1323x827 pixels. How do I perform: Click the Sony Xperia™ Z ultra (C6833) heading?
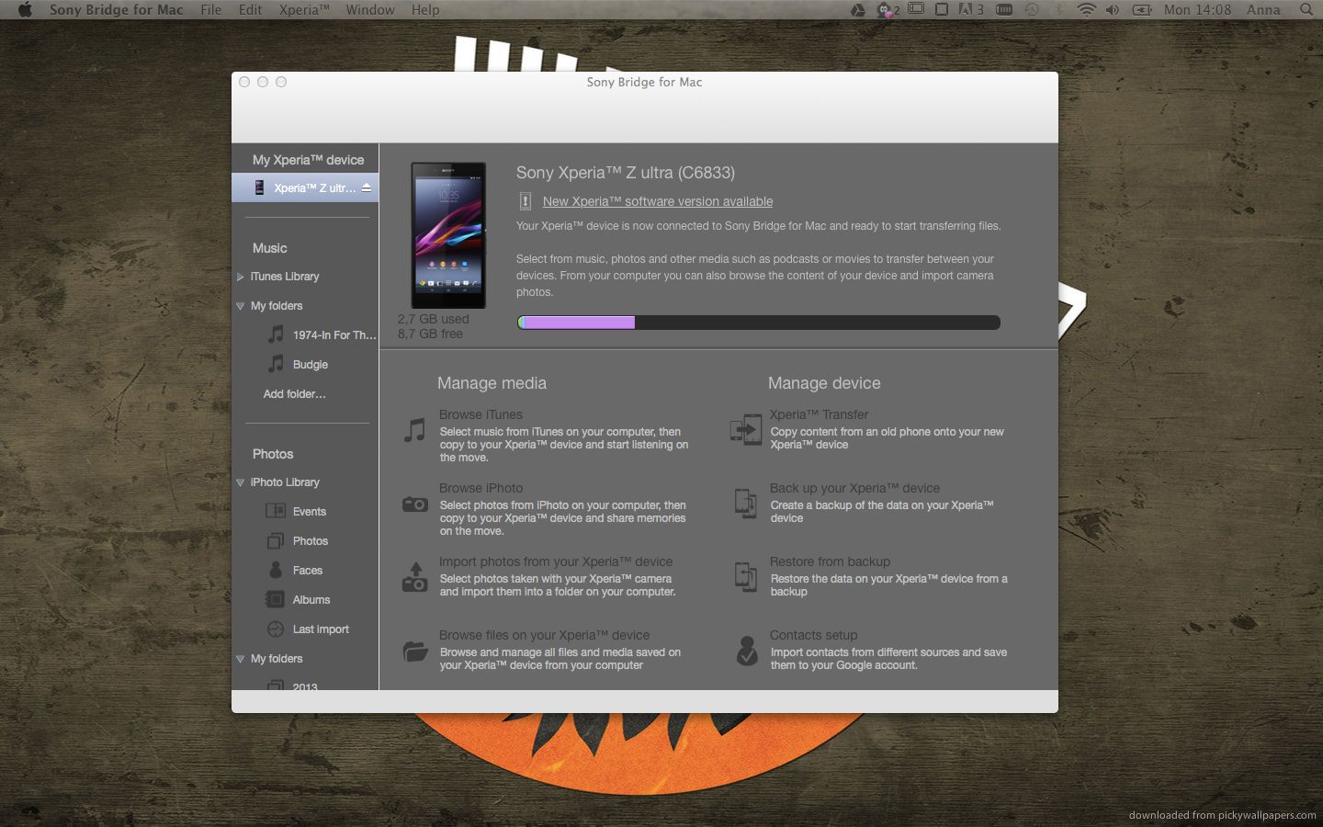[626, 173]
